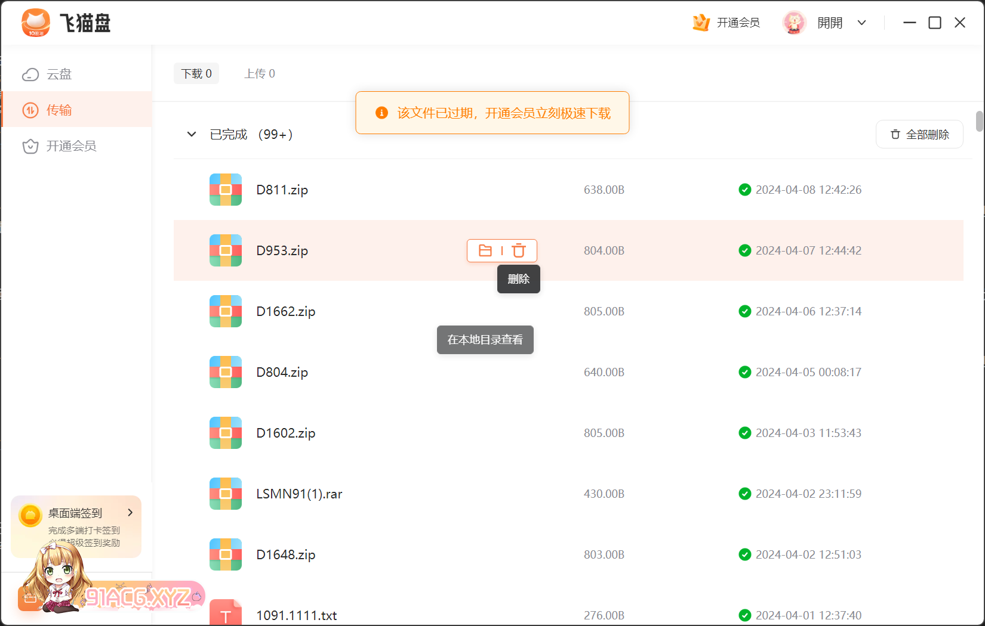Open 云盘 in the sidebar
Image resolution: width=985 pixels, height=626 pixels.
(59, 74)
